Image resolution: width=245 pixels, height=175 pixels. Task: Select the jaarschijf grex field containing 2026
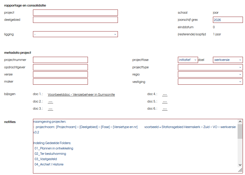[x=227, y=20]
